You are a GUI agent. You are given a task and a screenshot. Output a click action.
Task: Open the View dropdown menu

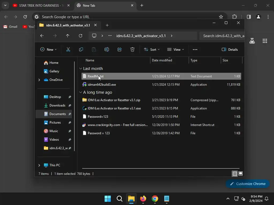[x=176, y=49]
